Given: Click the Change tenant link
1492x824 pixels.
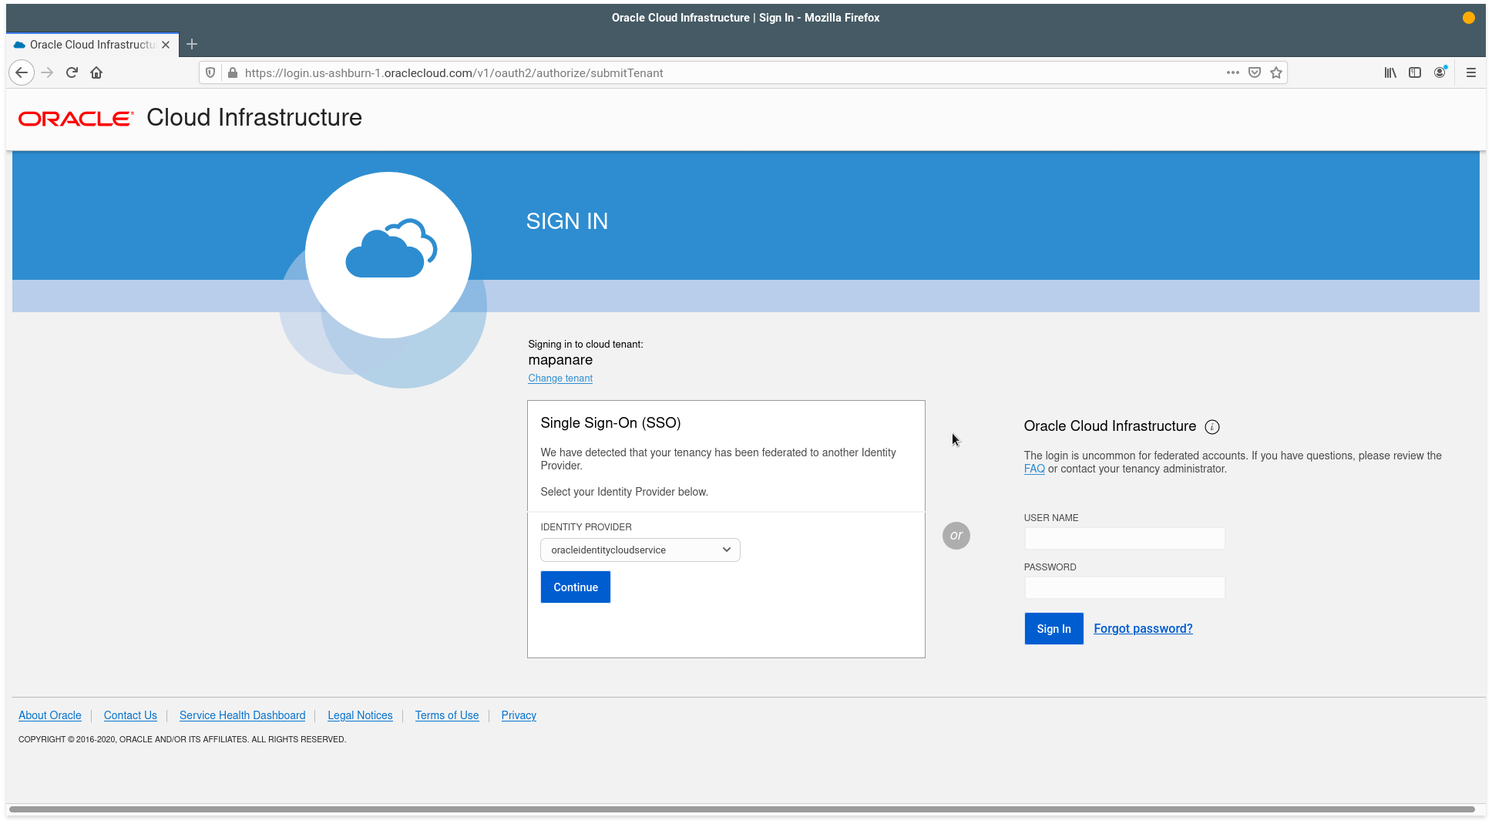Looking at the screenshot, I should point(560,378).
